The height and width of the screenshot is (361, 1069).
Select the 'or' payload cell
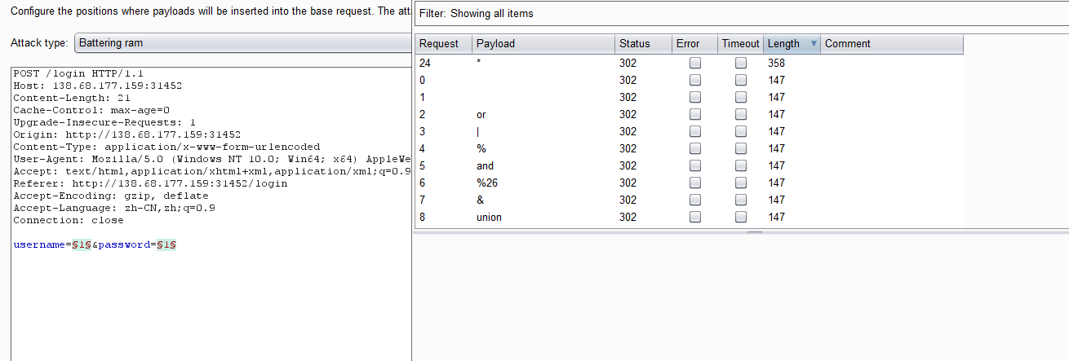[x=543, y=114]
